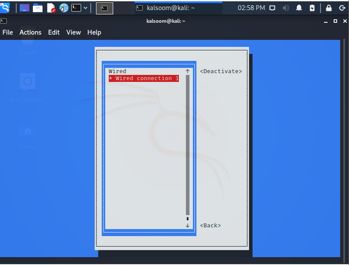Open the File menu
The height and width of the screenshot is (265, 349).
point(7,32)
